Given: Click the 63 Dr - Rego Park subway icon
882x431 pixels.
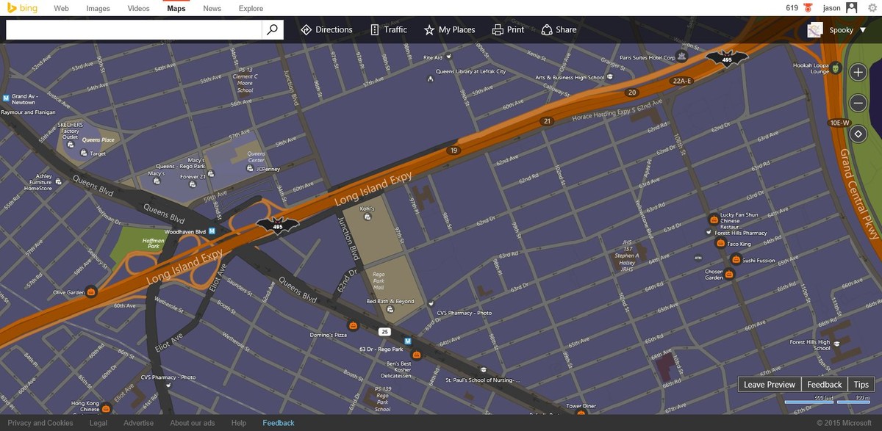Looking at the screenshot, I should pyautogui.click(x=407, y=341).
